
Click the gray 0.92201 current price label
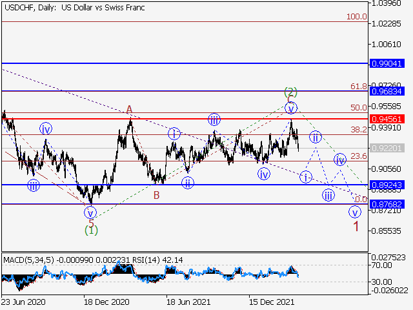tap(387, 148)
